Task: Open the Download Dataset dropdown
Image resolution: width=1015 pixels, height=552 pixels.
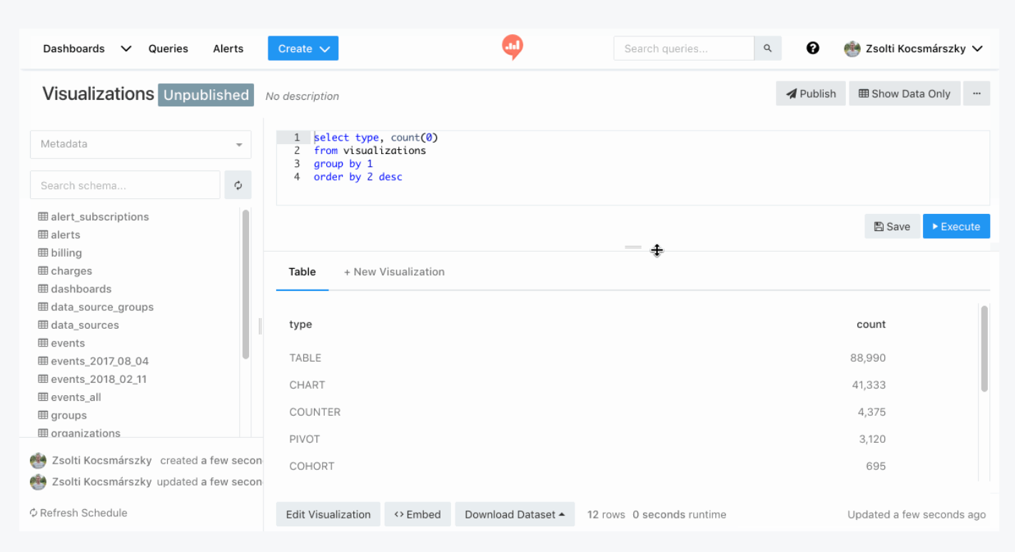Action: 515,514
